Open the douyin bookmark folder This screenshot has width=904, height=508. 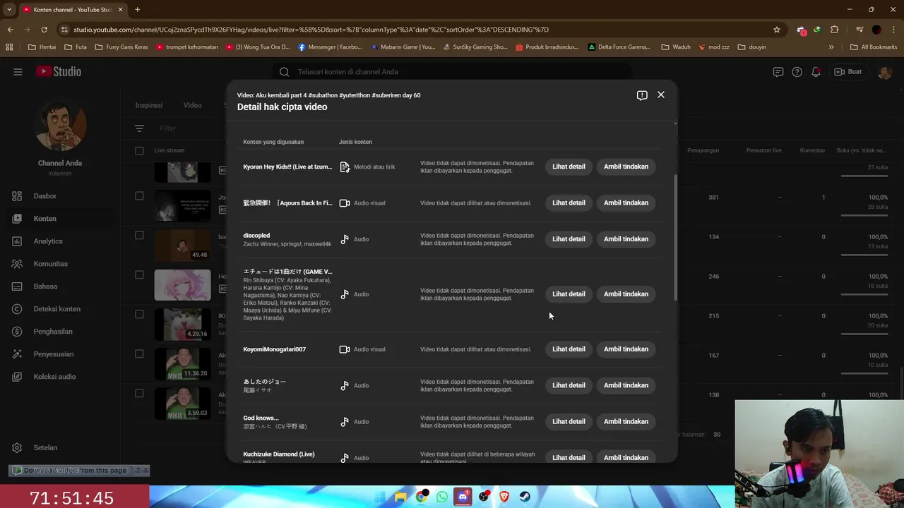(x=751, y=47)
